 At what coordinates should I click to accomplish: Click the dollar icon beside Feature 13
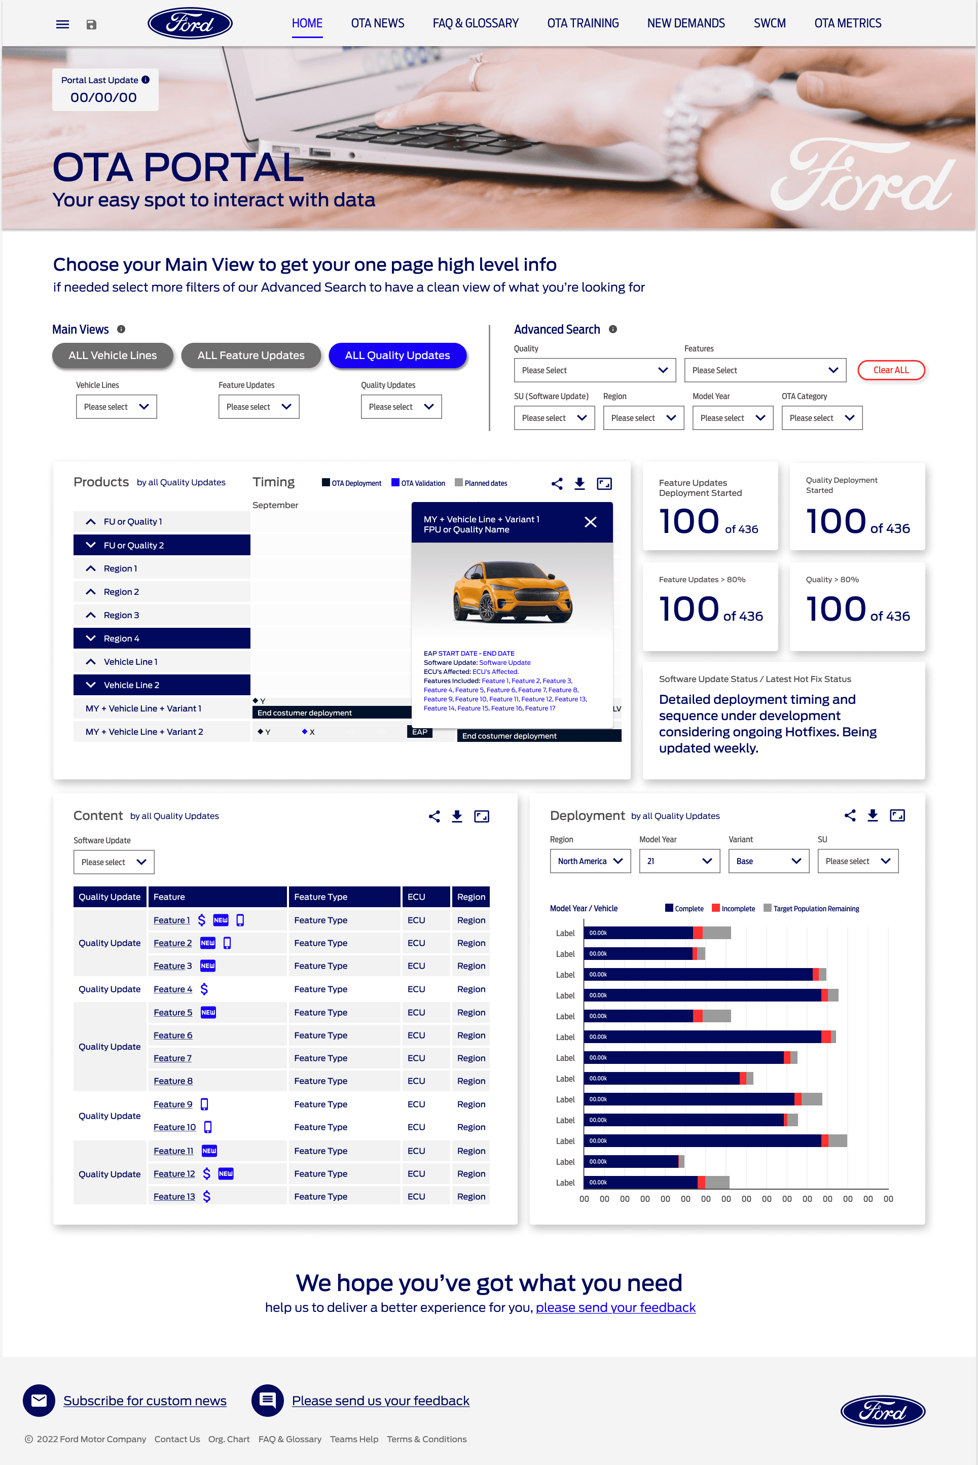(206, 1196)
